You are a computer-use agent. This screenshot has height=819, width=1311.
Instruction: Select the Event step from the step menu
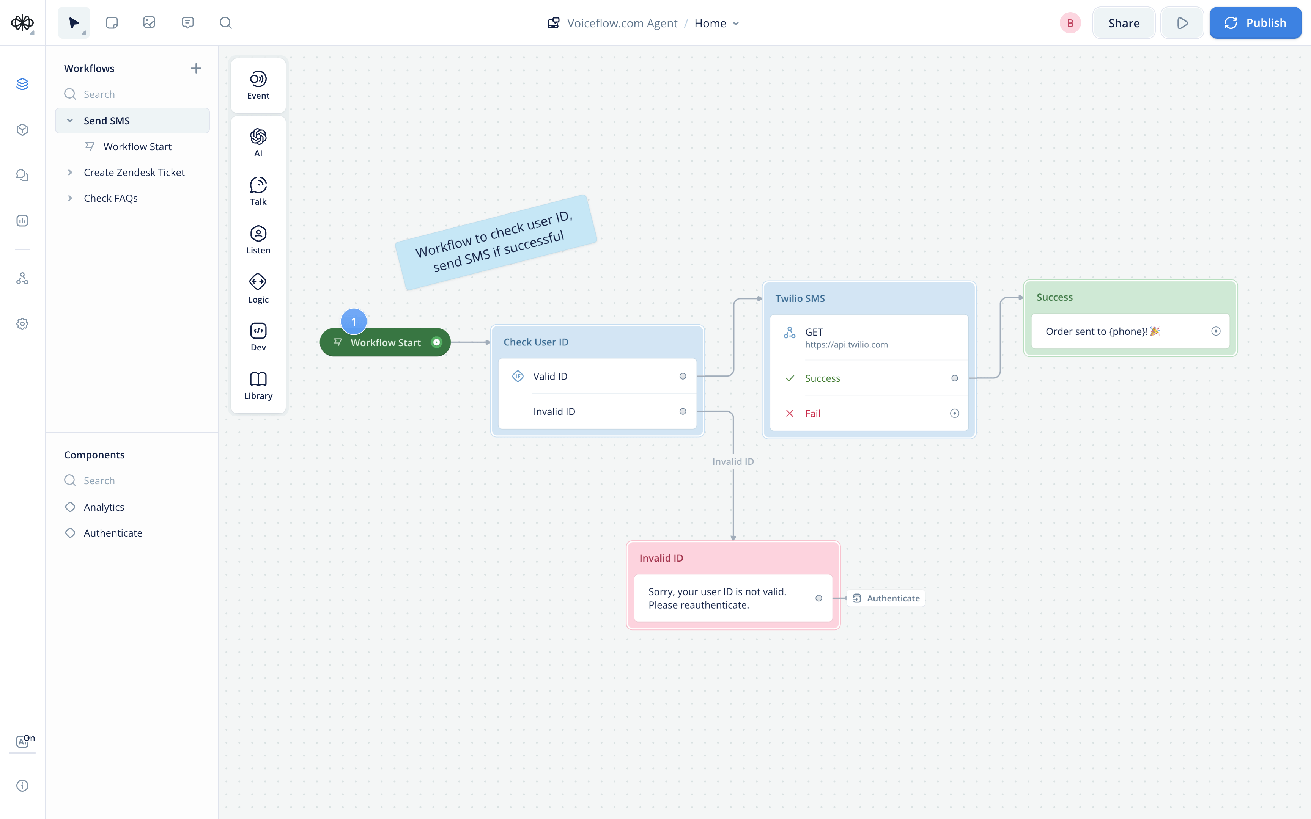coord(258,85)
